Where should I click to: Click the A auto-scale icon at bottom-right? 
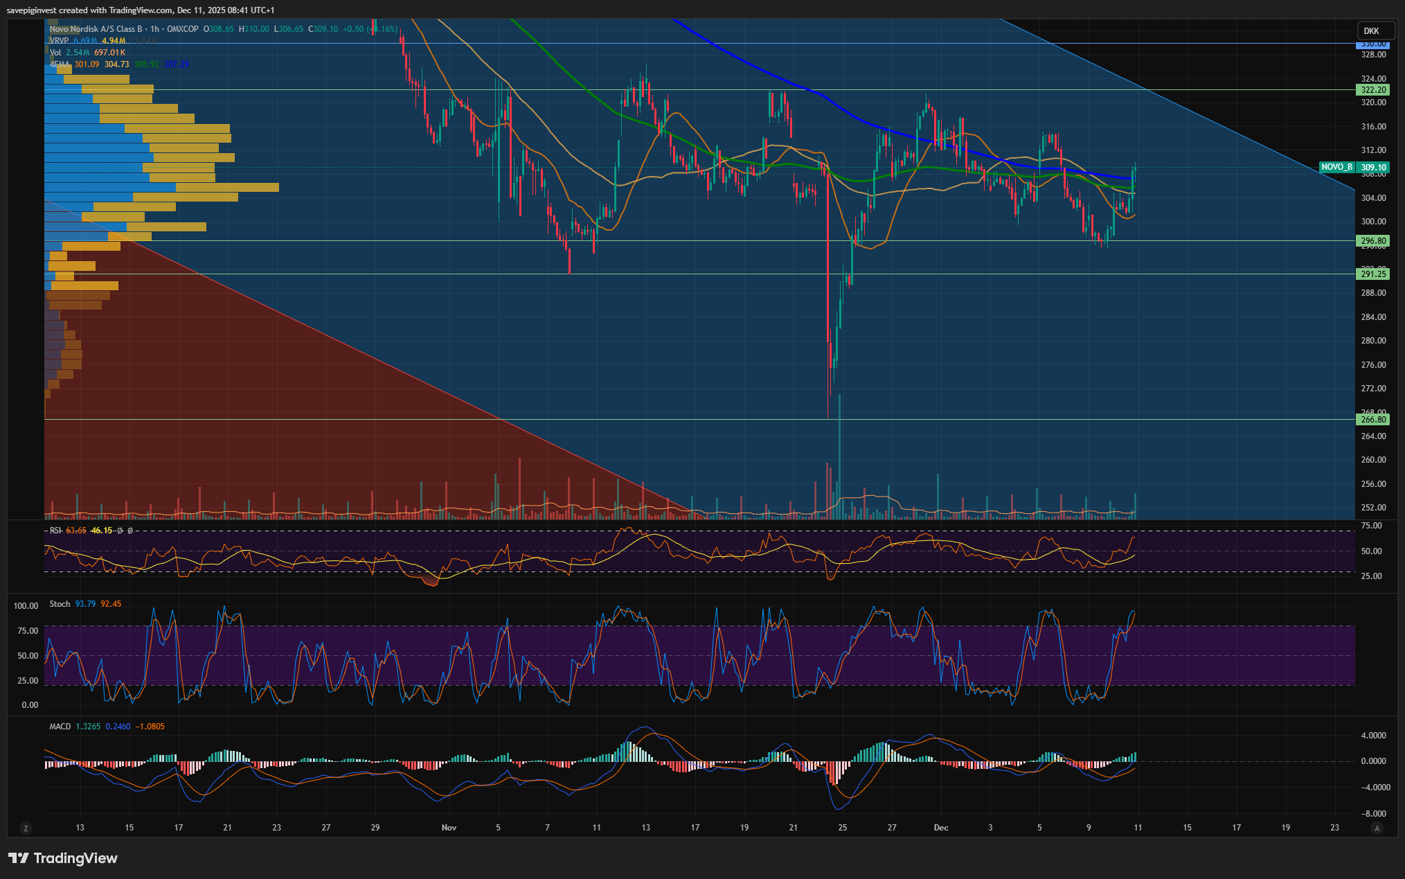coord(1377,828)
